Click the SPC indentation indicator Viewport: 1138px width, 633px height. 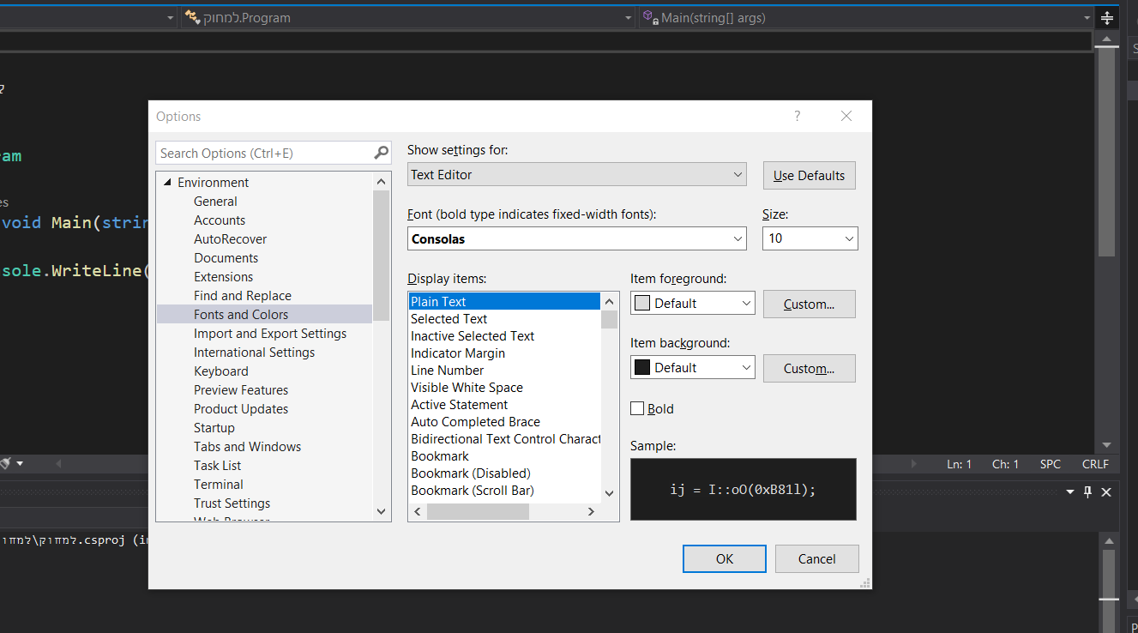pos(1051,464)
